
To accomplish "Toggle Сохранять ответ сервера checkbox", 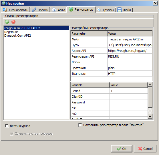I will click(x=11, y=134).
